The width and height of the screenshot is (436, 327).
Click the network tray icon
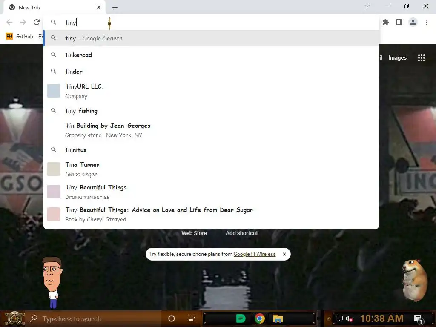pyautogui.click(x=339, y=318)
